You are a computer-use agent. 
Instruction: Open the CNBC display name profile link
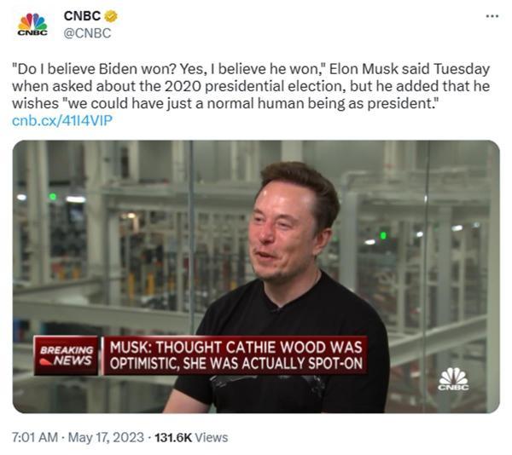[x=82, y=16]
